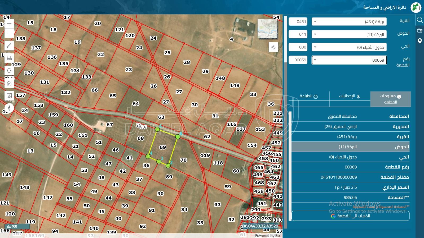Open the basin dropdown showing البركة (11)

click(349, 34)
